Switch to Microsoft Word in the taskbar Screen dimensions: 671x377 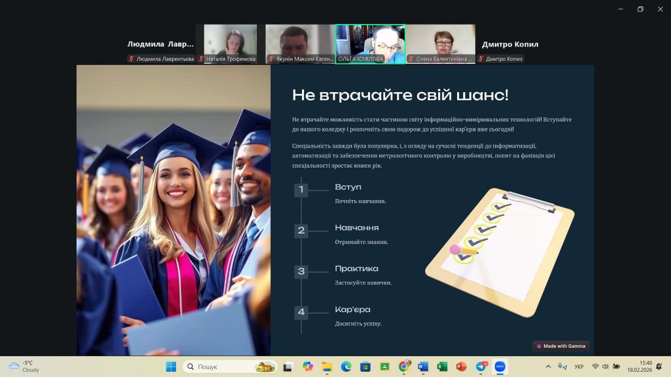pyautogui.click(x=423, y=367)
